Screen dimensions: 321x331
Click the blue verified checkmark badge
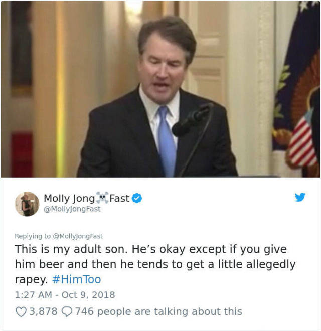136,198
